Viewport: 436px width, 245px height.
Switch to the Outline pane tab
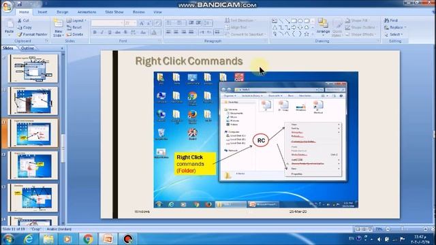pyautogui.click(x=27, y=48)
